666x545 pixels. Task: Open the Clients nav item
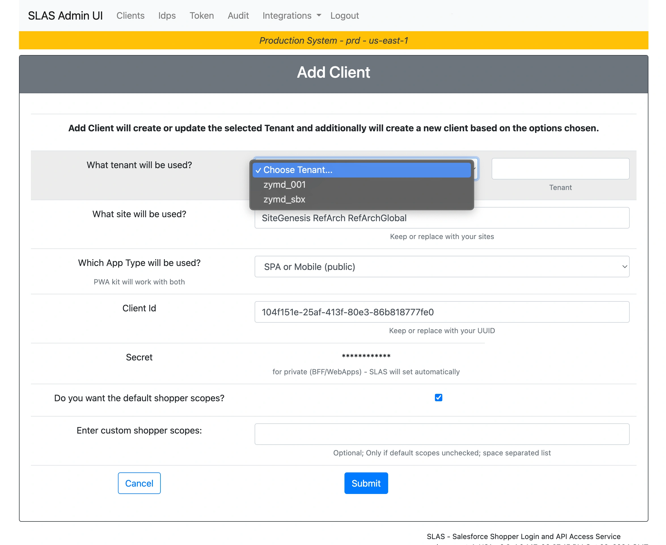pos(130,15)
